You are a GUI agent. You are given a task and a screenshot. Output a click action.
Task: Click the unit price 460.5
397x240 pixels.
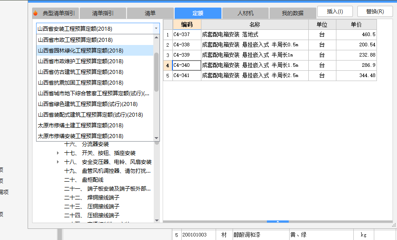356,35
